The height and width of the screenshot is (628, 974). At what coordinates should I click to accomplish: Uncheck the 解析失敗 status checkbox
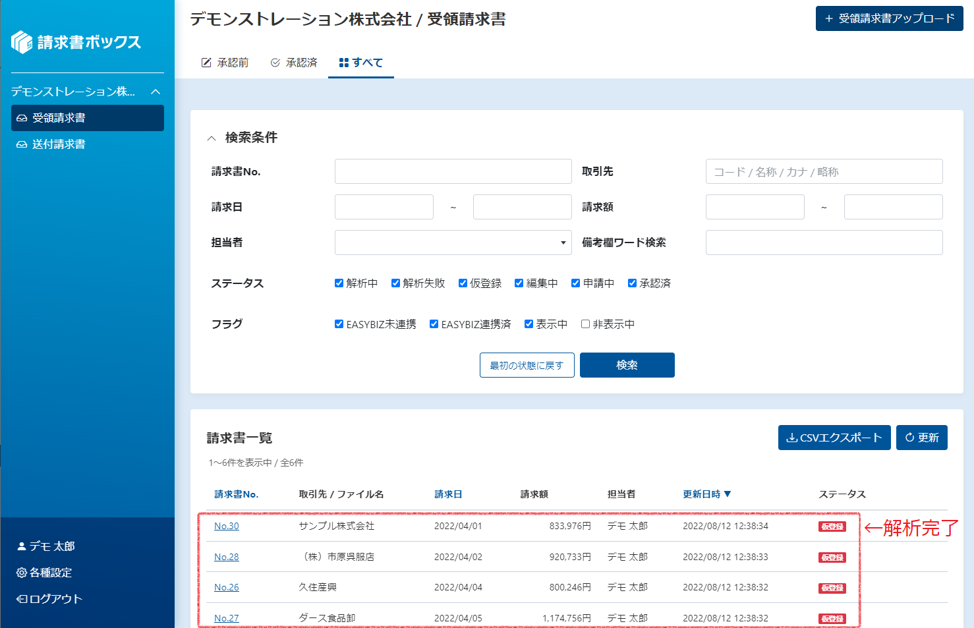(x=395, y=283)
